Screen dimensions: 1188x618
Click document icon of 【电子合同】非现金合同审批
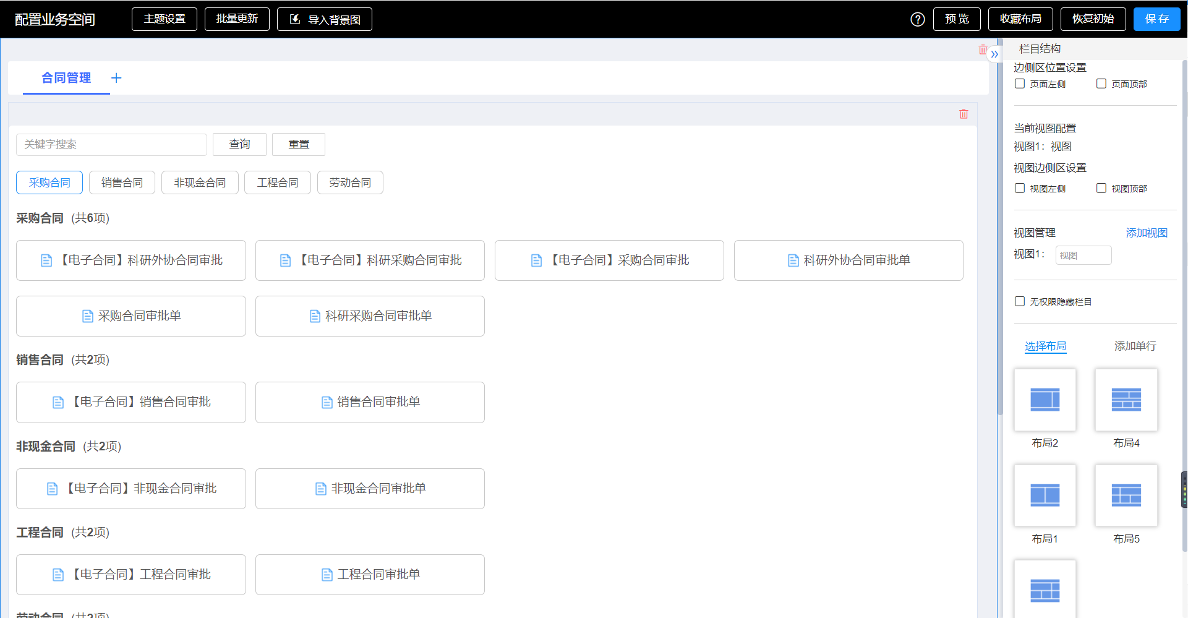[x=53, y=489]
